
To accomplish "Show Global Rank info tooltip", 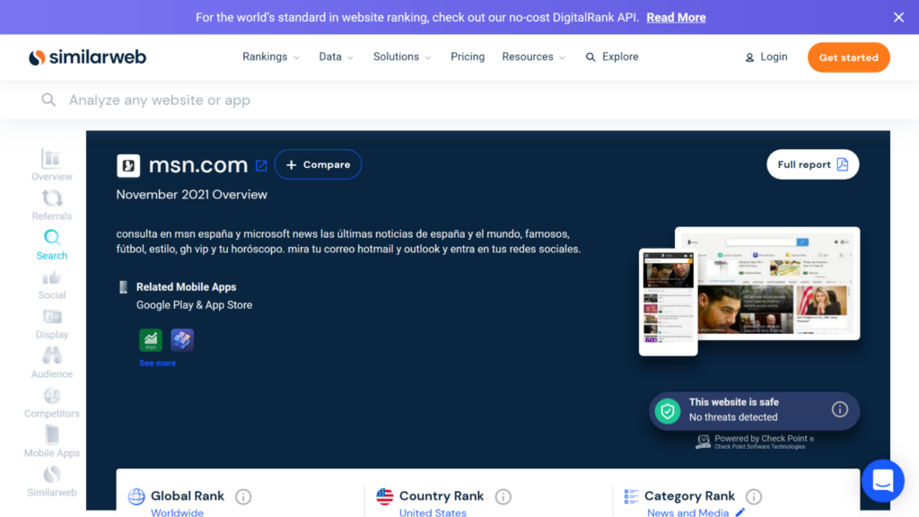I will (243, 497).
